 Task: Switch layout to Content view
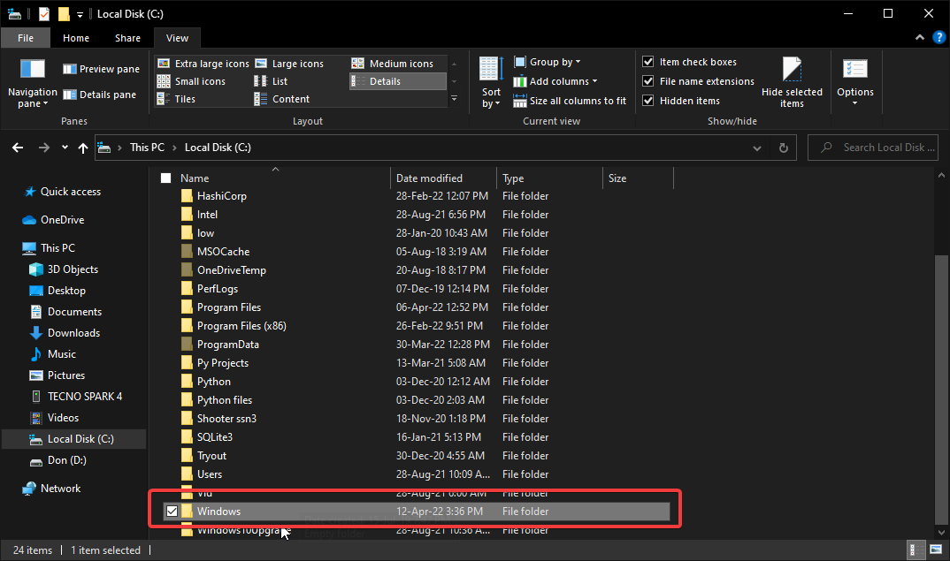tap(282, 99)
